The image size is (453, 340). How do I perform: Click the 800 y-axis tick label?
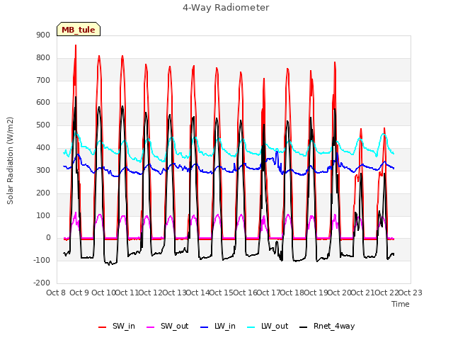(43, 58)
